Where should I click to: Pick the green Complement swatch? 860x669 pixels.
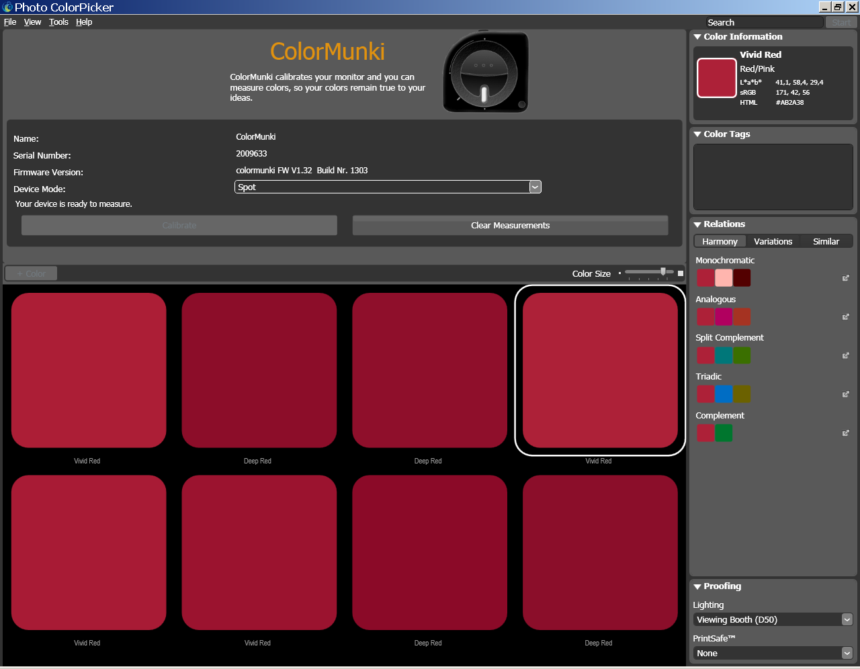pos(724,433)
